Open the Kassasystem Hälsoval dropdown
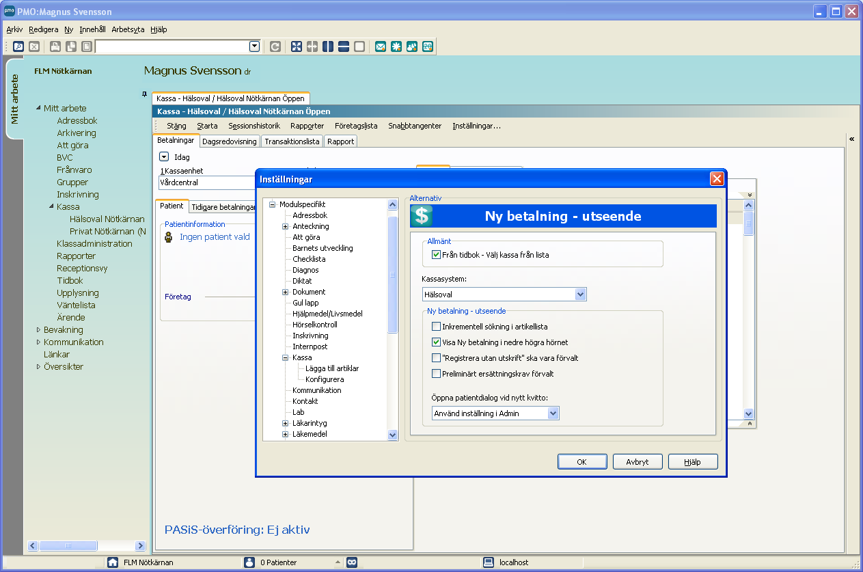The height and width of the screenshot is (572, 863). (x=580, y=295)
